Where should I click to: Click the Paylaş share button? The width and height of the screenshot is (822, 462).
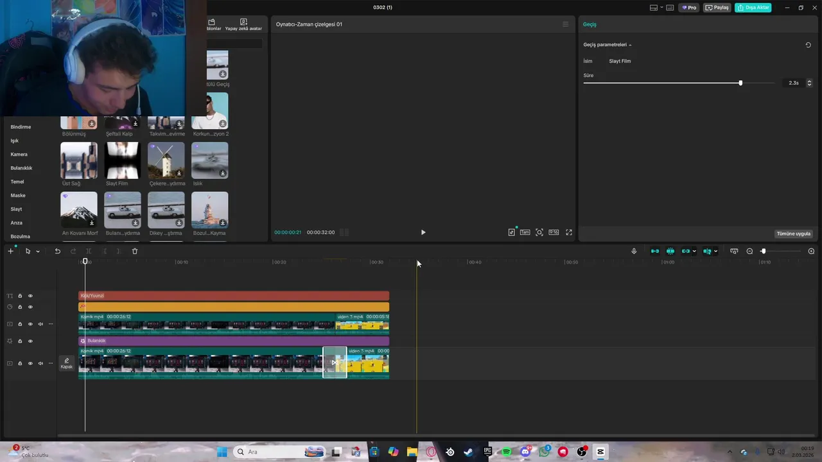[x=717, y=8]
